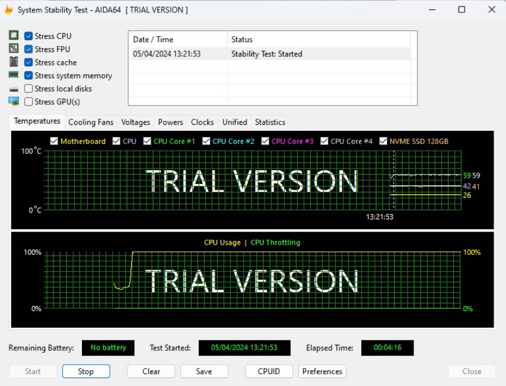
Task: Open Preferences
Action: [322, 371]
